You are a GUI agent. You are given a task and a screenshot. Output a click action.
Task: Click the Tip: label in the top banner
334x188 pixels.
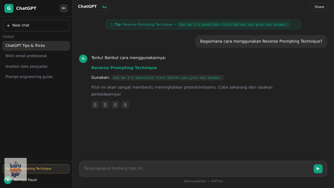click(x=118, y=25)
